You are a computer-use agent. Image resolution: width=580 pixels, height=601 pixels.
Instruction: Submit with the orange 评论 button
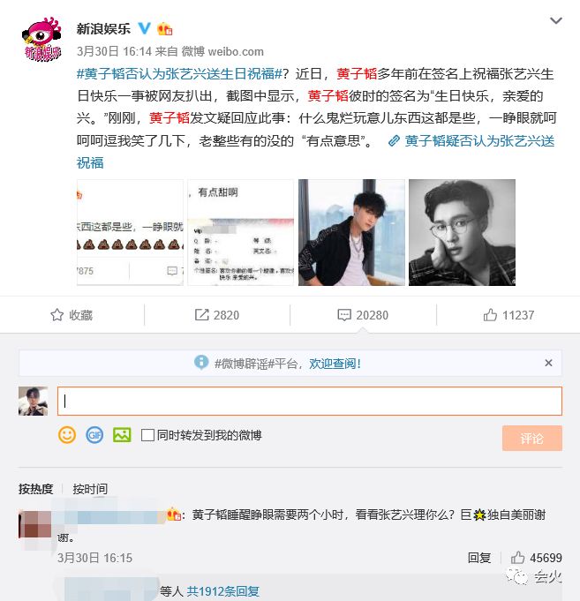pyautogui.click(x=532, y=438)
